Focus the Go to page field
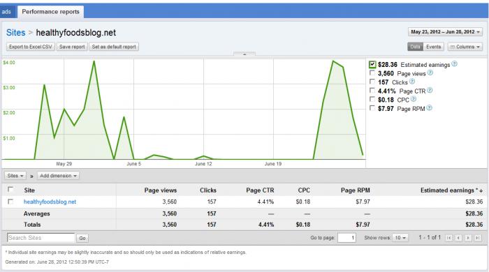 (346, 238)
